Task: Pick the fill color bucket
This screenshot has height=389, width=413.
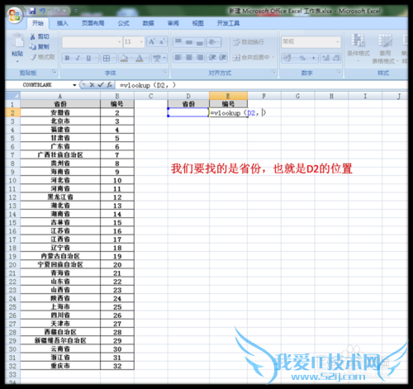Action: 124,58
